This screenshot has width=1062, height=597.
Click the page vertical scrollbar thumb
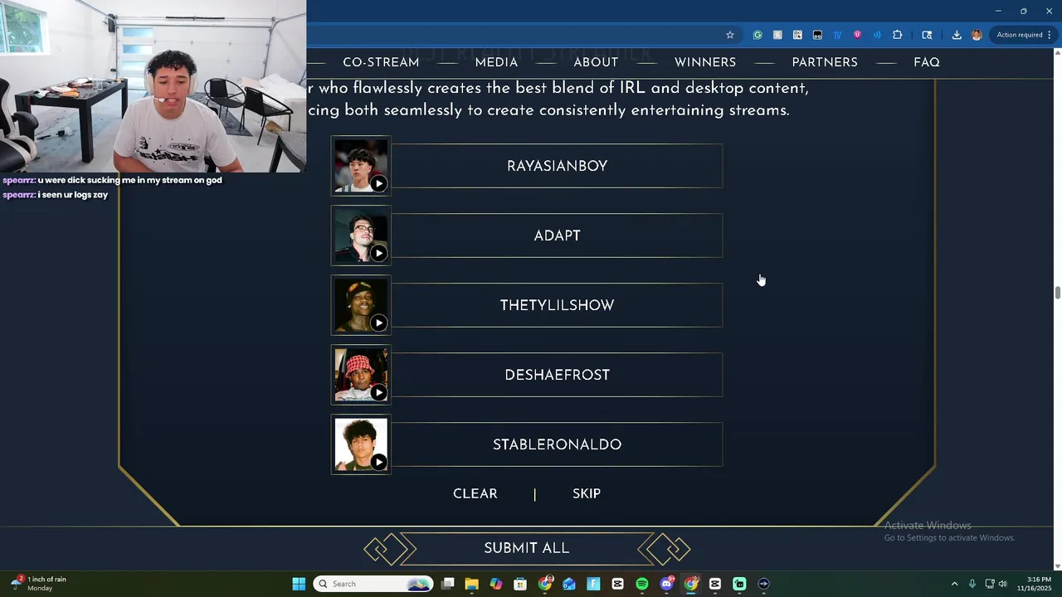[1057, 294]
